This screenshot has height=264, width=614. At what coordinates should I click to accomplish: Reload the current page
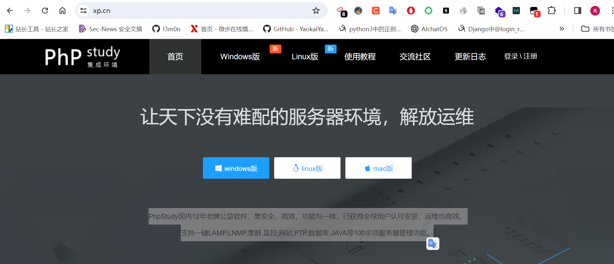(45, 11)
